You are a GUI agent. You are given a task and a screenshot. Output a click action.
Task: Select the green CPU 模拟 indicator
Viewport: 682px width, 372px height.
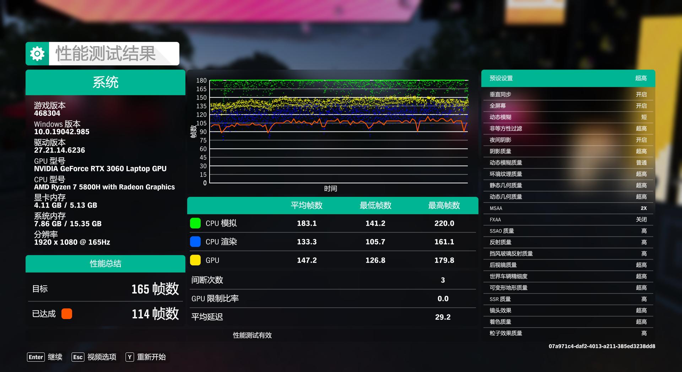coord(196,223)
